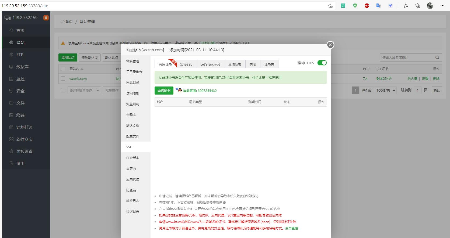The height and width of the screenshot is (238, 450).
Task: Close the site modification dialog
Action: [x=330, y=45]
